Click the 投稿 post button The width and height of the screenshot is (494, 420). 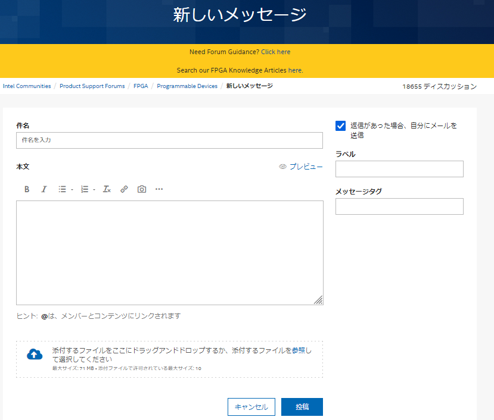pyautogui.click(x=302, y=407)
